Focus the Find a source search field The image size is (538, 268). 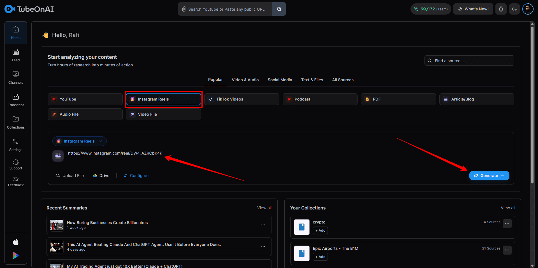pyautogui.click(x=469, y=60)
